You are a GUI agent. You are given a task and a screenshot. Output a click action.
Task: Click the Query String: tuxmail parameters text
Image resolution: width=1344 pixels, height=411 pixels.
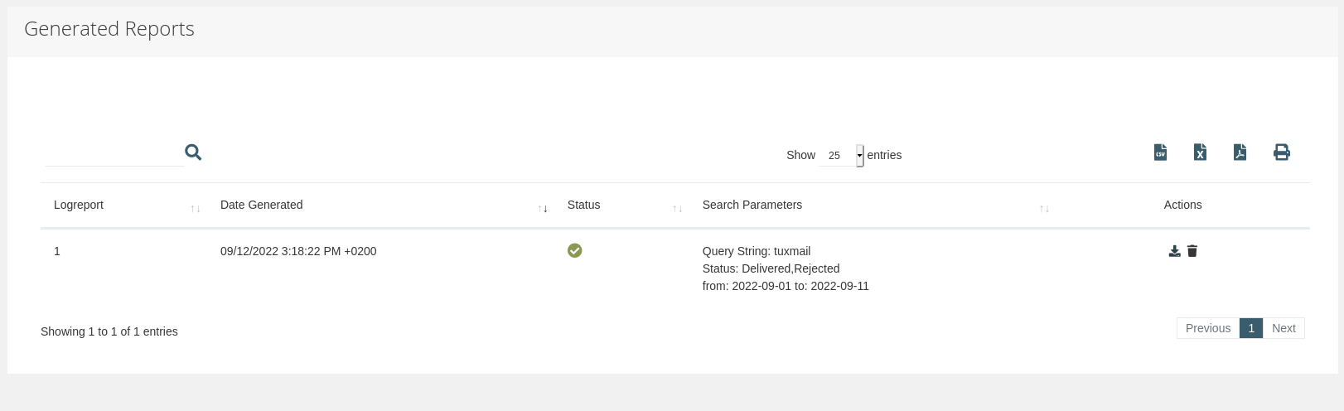(x=756, y=251)
